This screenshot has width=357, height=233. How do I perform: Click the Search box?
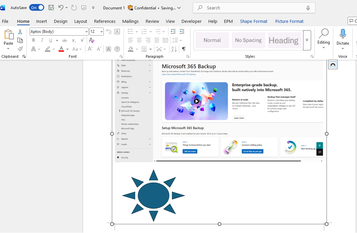point(254,8)
